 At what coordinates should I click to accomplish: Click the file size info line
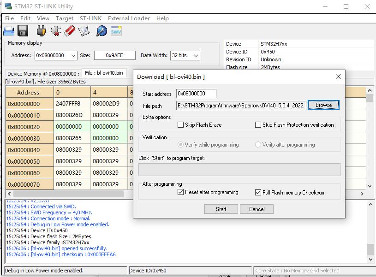coord(45,82)
